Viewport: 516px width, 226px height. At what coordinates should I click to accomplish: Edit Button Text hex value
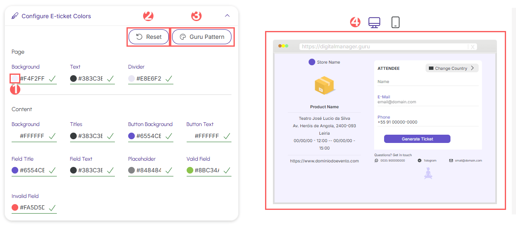tap(207, 136)
